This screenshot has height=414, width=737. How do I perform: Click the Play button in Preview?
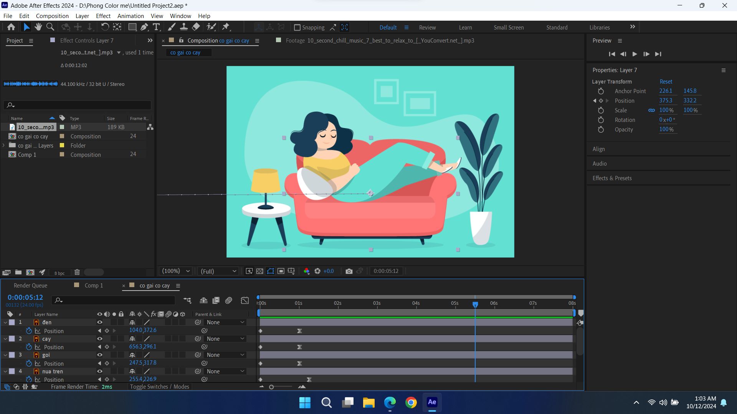[x=635, y=54]
